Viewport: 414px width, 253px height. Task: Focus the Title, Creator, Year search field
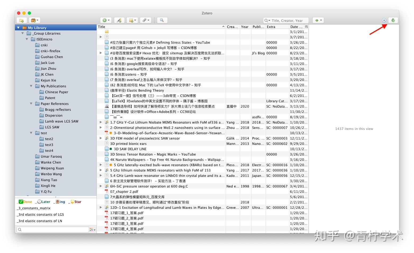click(x=286, y=21)
